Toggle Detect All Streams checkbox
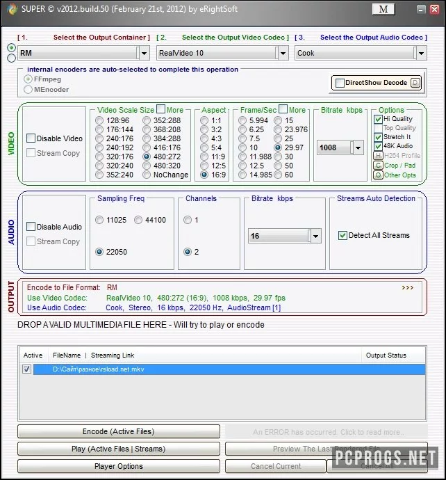This screenshot has width=446, height=480. tap(342, 235)
